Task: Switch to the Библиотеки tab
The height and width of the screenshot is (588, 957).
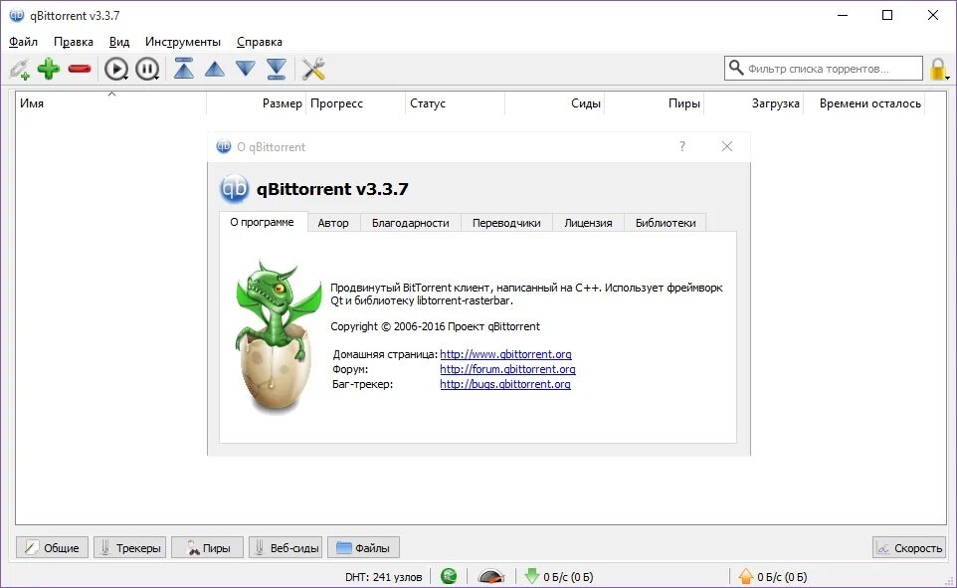Action: click(x=666, y=223)
